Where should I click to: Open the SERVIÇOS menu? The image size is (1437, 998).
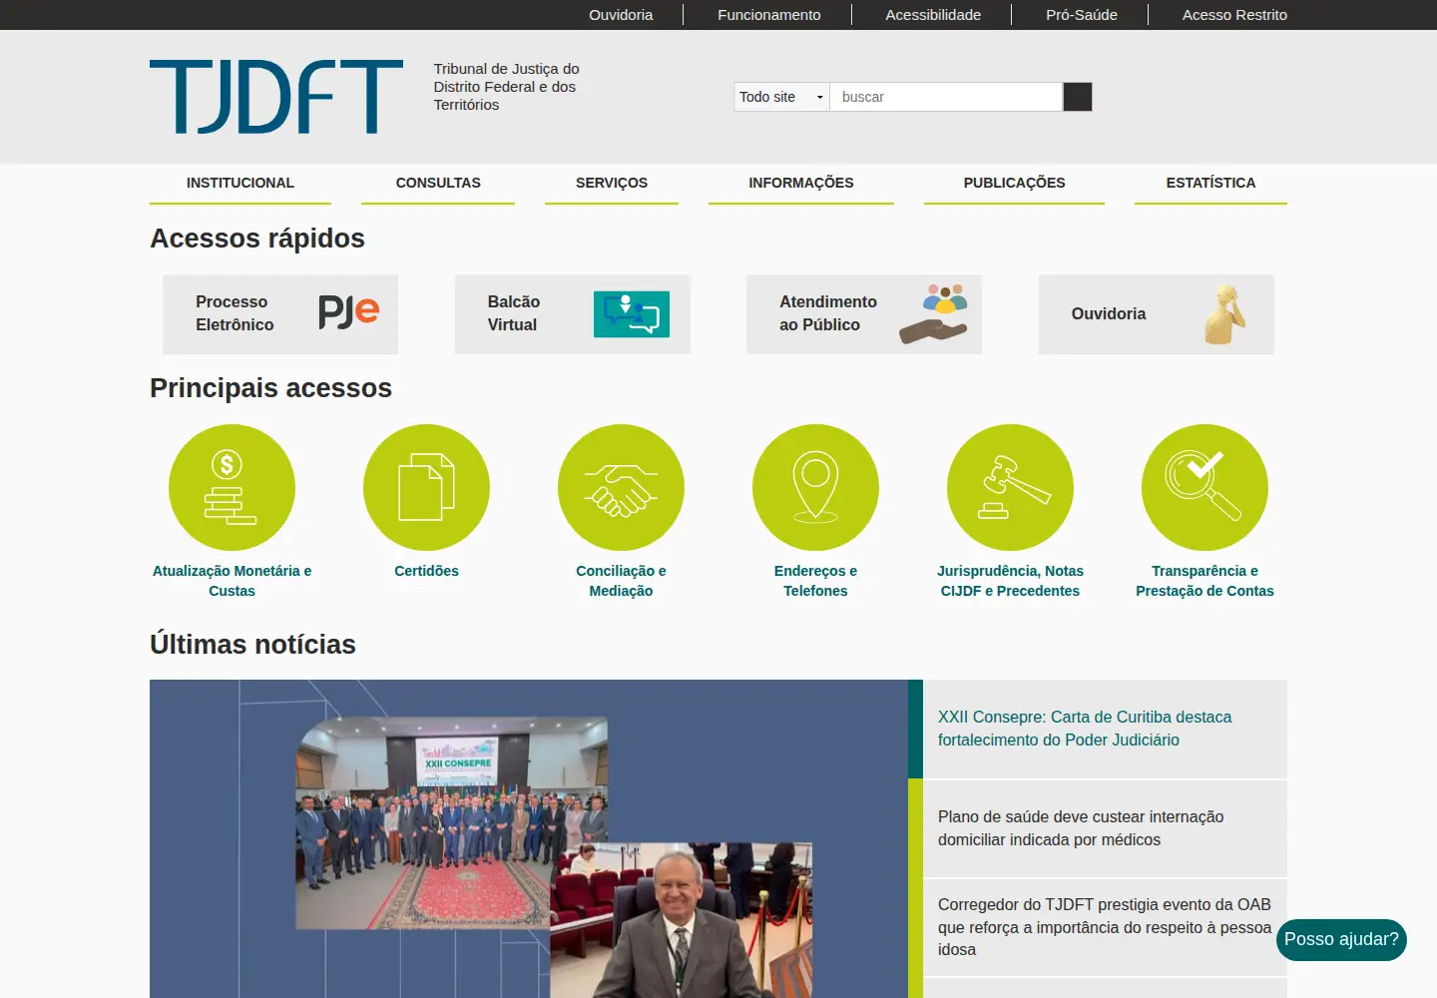pos(612,183)
